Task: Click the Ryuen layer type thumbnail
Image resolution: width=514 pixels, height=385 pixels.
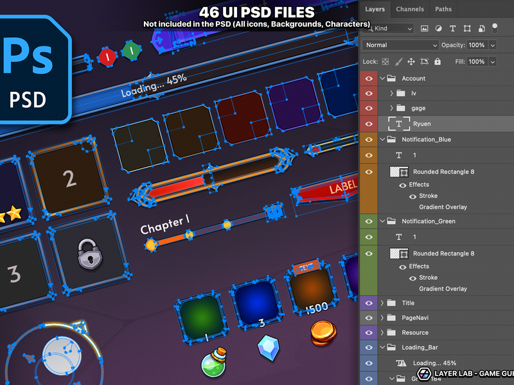Action: [398, 124]
